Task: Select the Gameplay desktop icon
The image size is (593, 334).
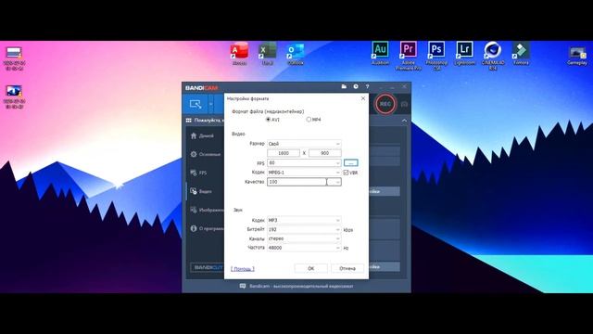Action: [x=577, y=56]
